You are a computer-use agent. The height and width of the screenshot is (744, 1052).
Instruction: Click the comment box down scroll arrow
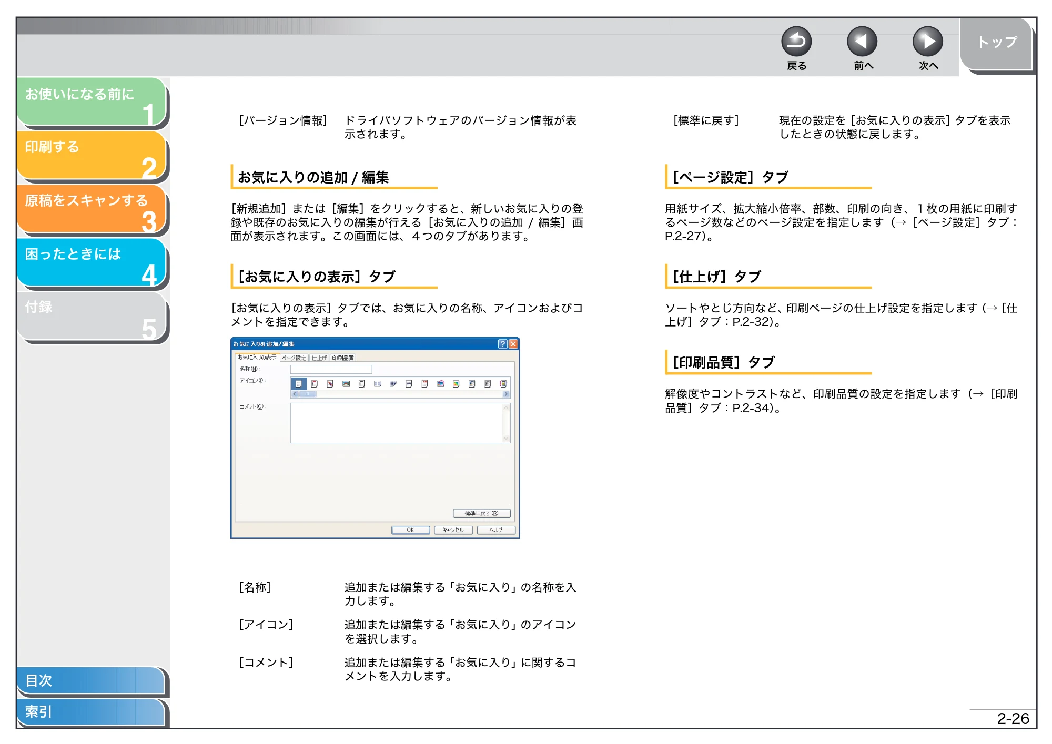(506, 439)
